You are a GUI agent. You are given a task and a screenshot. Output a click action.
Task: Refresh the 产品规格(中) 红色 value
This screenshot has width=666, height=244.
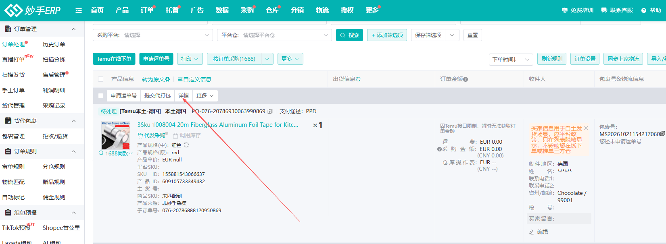tap(186, 145)
